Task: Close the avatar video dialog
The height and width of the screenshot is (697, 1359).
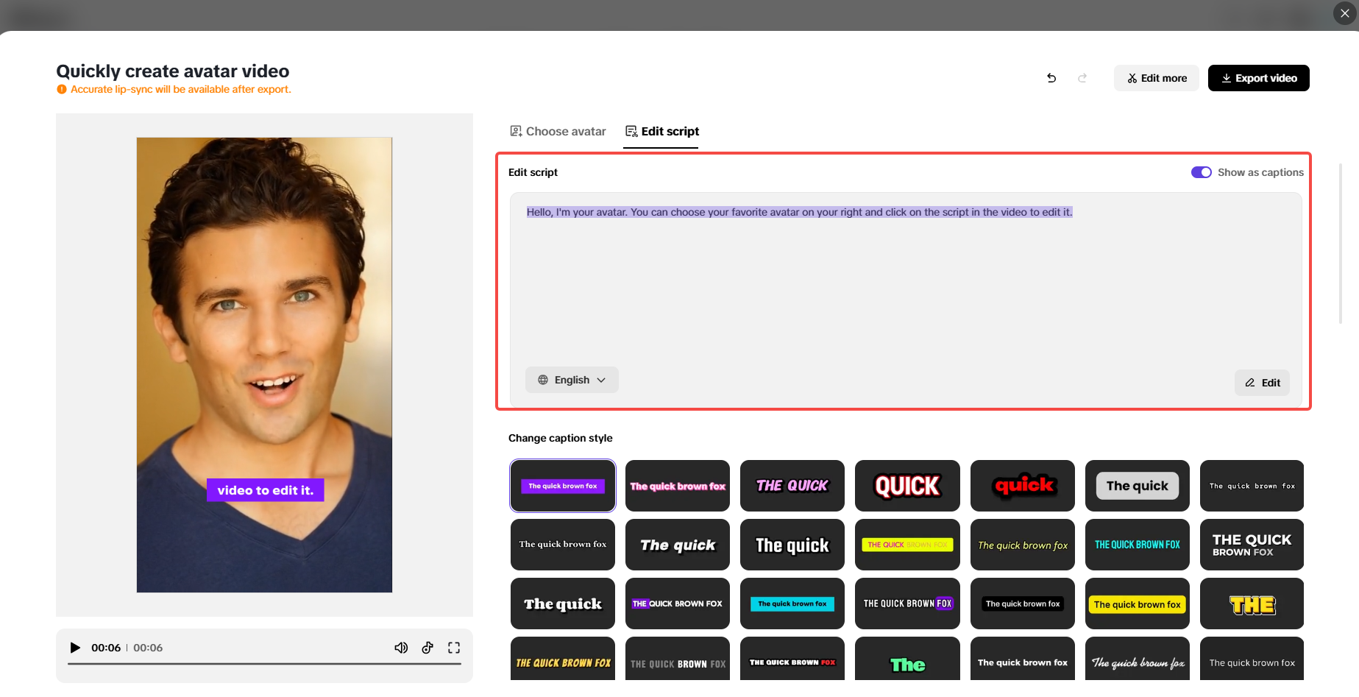Action: tap(1345, 13)
